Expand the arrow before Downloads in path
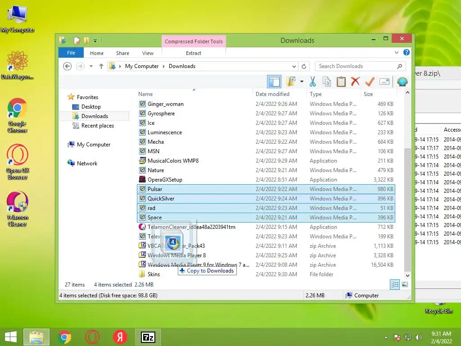 pos(164,67)
